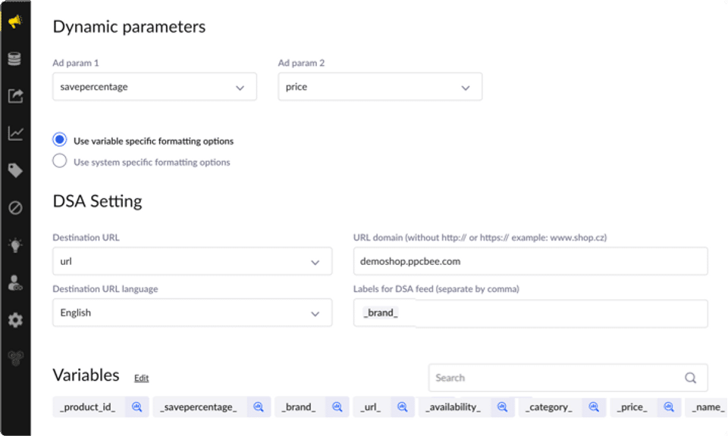Click the _brand_ variable chip label
Viewport: 728px width, 436px height.
tap(299, 406)
